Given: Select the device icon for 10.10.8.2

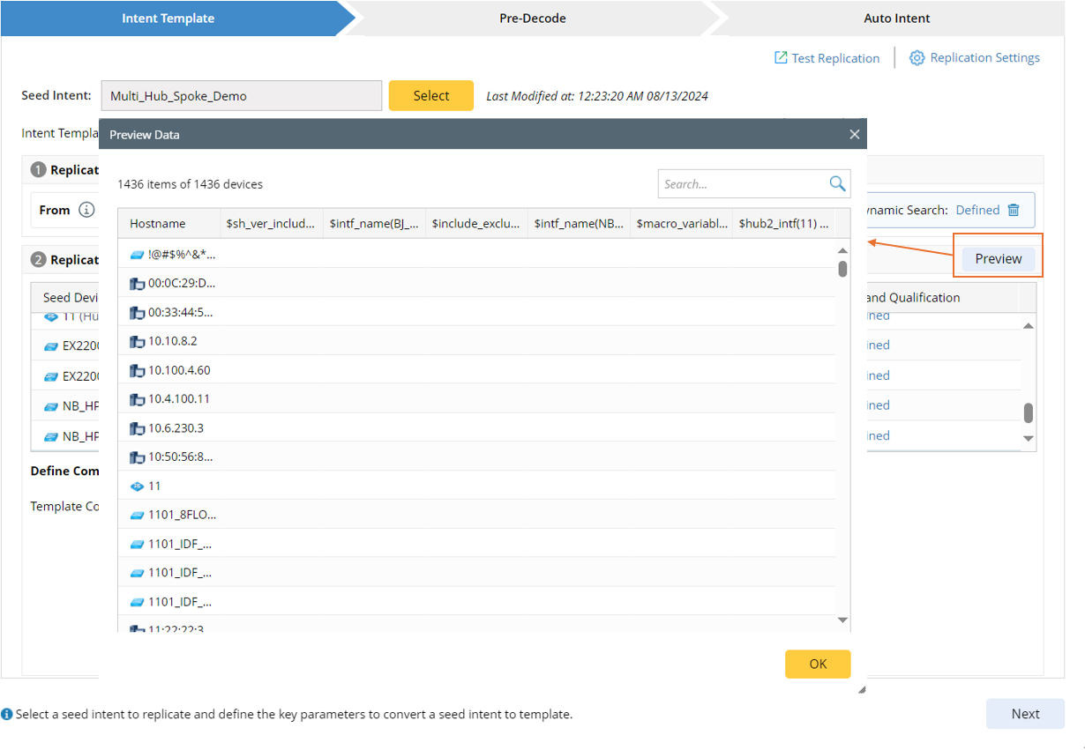Looking at the screenshot, I should (137, 341).
